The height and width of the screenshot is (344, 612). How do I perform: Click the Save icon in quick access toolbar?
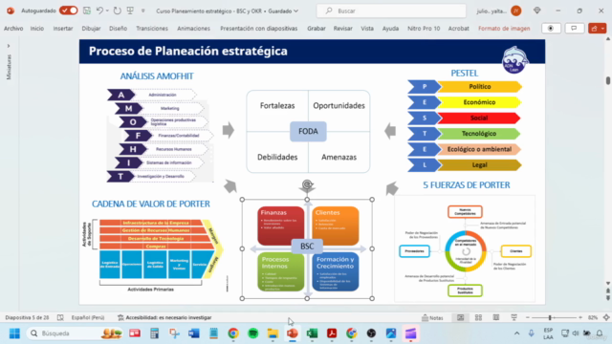tap(87, 11)
